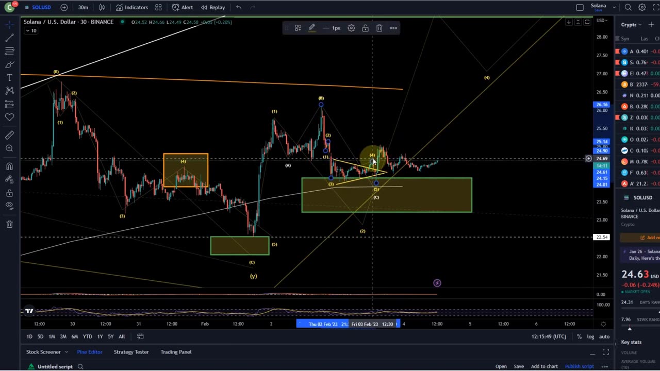Click the quick search magnifier icon
This screenshot has width=660, height=371.
[x=628, y=7]
